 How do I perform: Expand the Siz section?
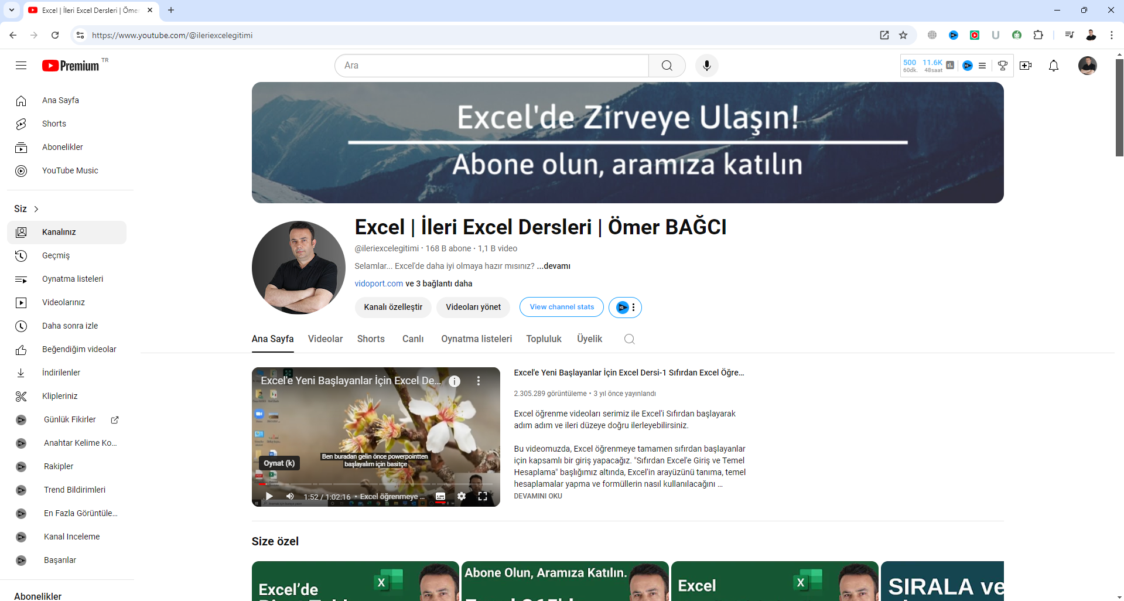coord(26,209)
